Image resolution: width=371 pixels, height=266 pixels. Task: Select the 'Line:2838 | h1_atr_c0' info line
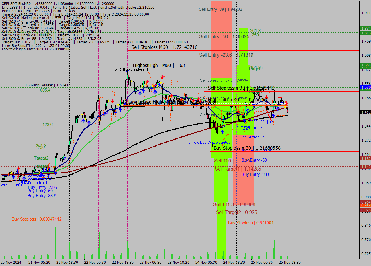point(78,7)
